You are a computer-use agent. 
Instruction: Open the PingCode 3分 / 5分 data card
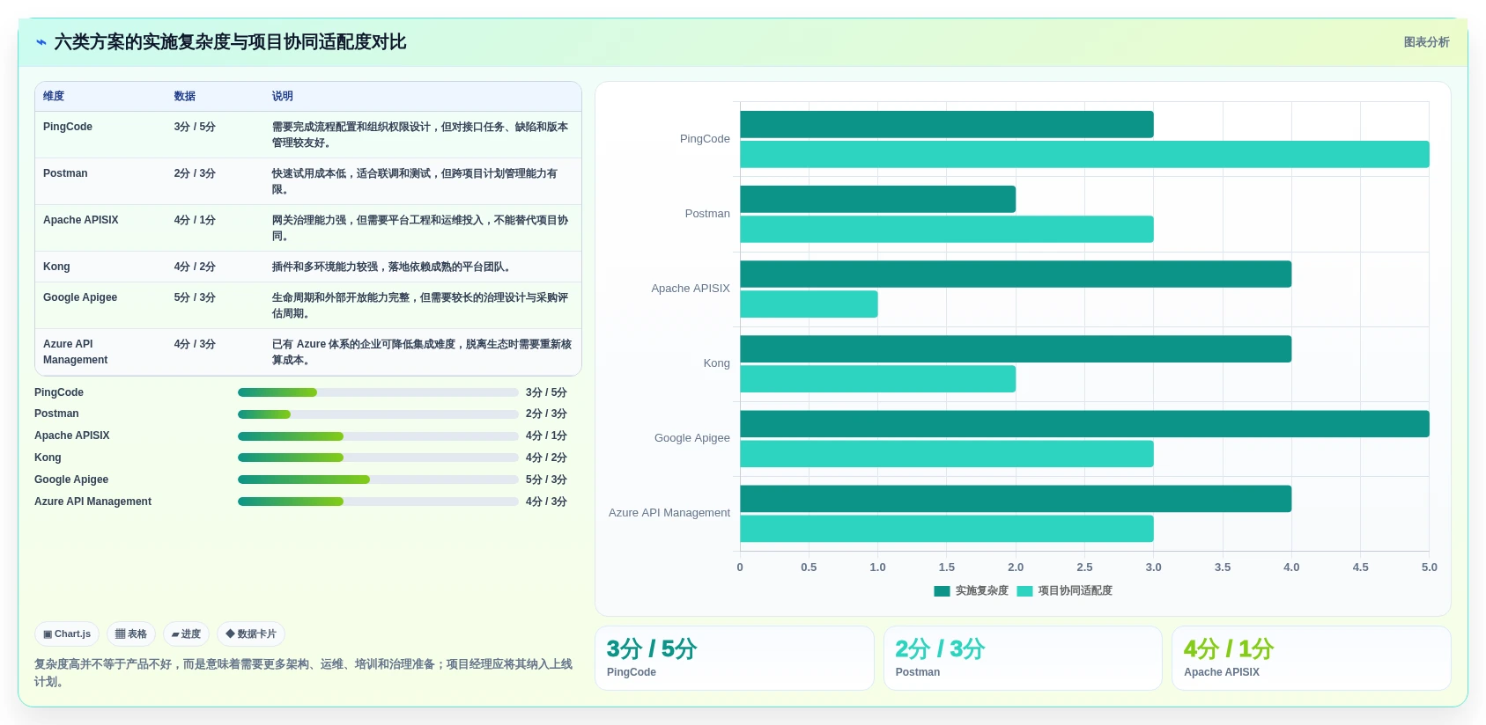pos(735,658)
